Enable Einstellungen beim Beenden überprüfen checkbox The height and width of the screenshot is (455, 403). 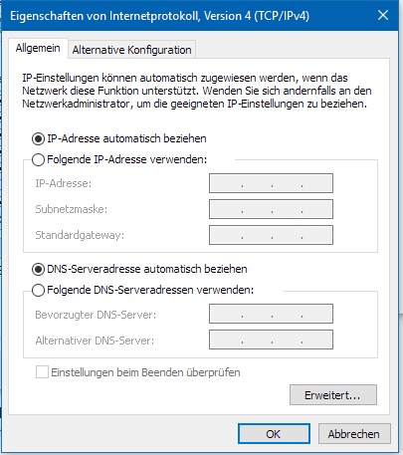(42, 372)
